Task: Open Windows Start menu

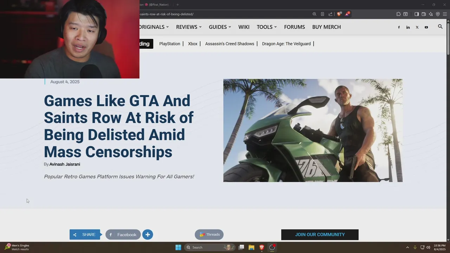Action: point(178,247)
